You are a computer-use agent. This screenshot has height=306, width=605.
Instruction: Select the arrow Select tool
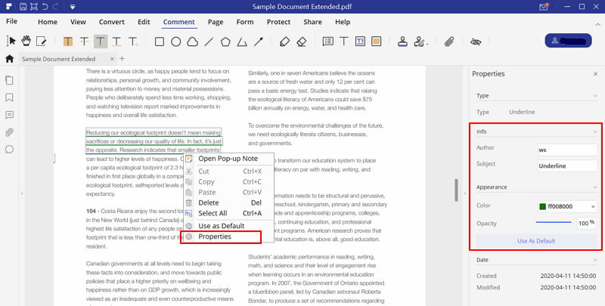(11, 41)
